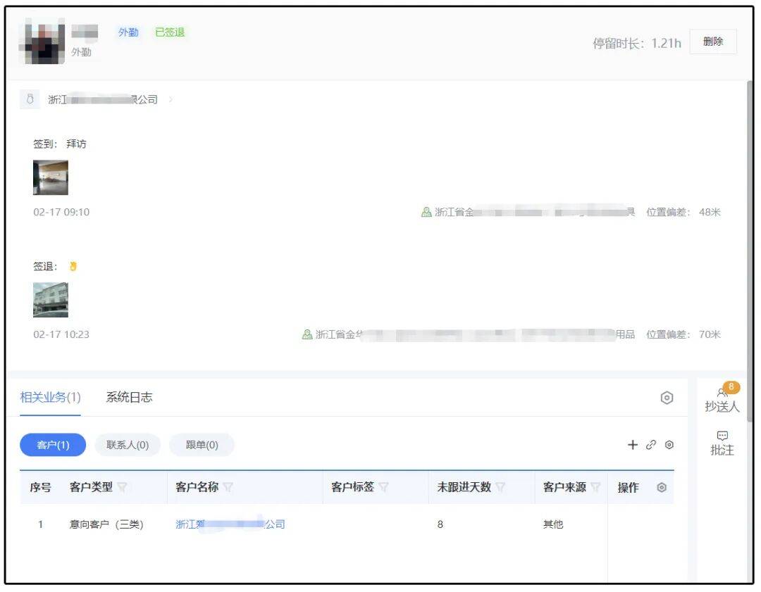Click the check-out location pin icon

click(x=307, y=334)
